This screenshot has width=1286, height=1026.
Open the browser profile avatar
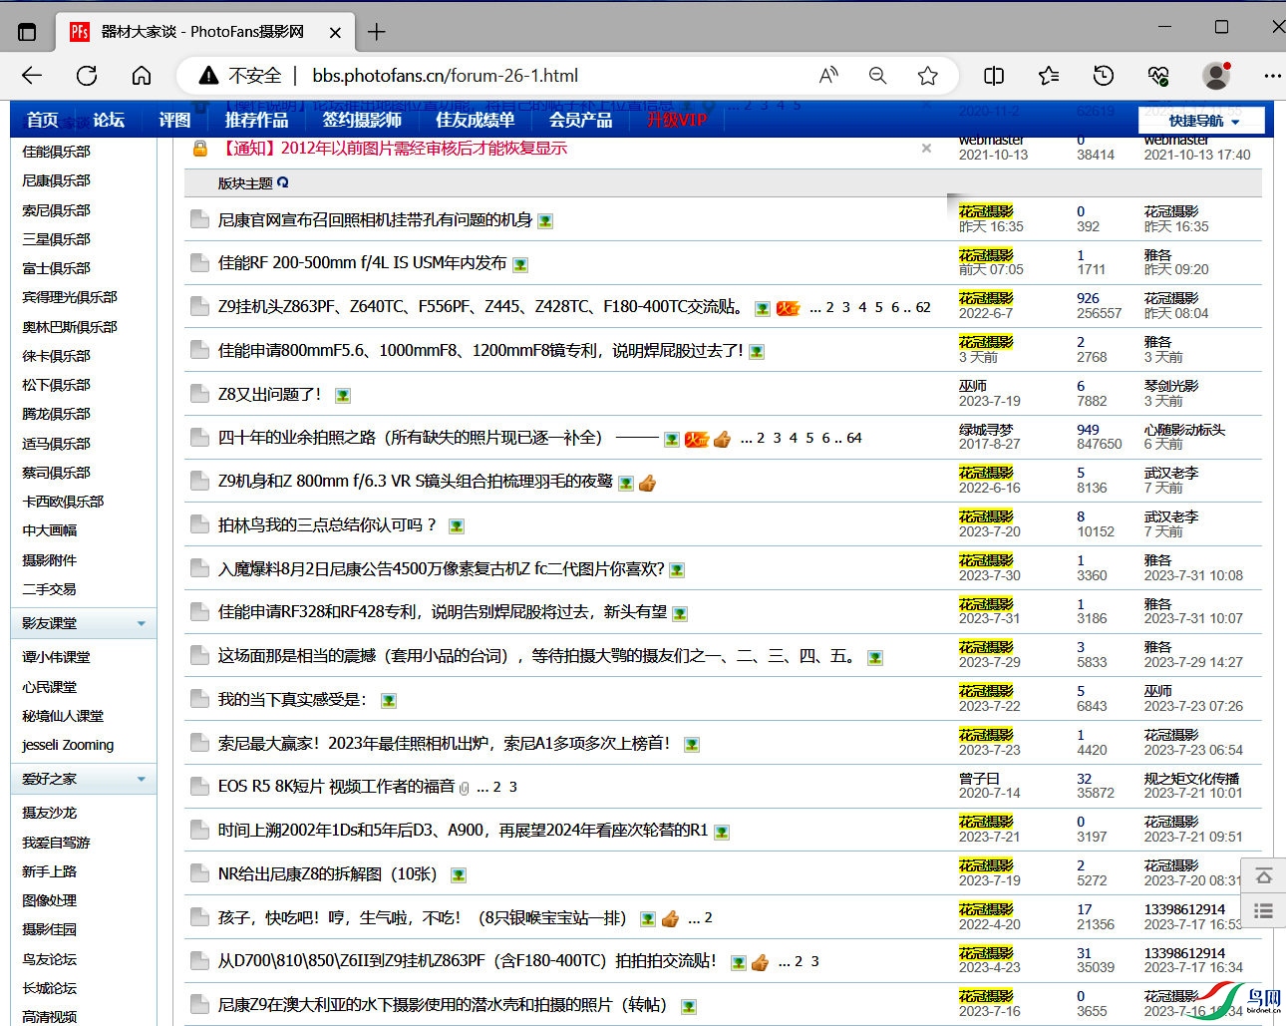[x=1216, y=76]
